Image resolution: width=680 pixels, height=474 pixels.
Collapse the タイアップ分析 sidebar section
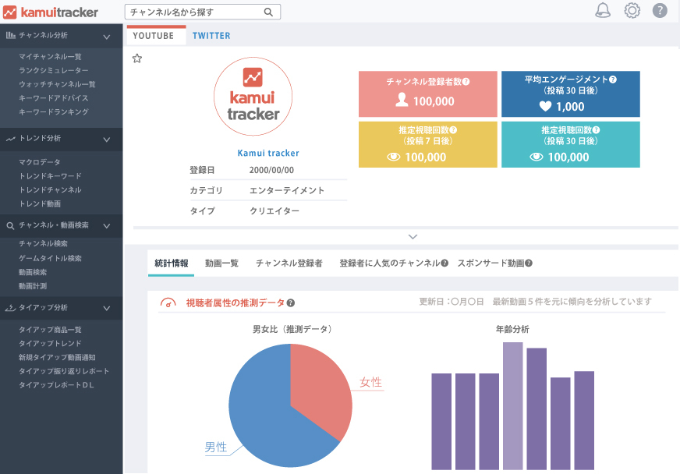tap(107, 308)
